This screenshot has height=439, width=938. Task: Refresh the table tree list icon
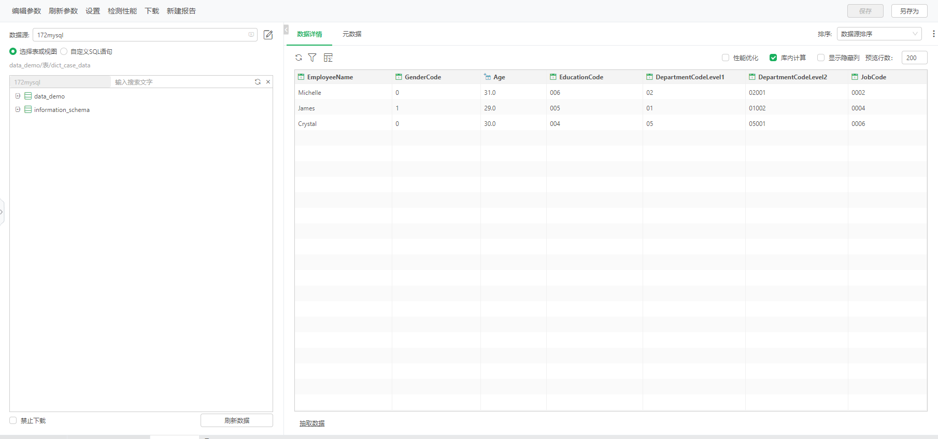(258, 82)
